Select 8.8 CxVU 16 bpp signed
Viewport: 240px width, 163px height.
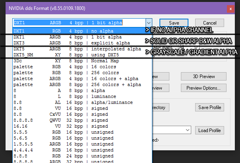83,115
